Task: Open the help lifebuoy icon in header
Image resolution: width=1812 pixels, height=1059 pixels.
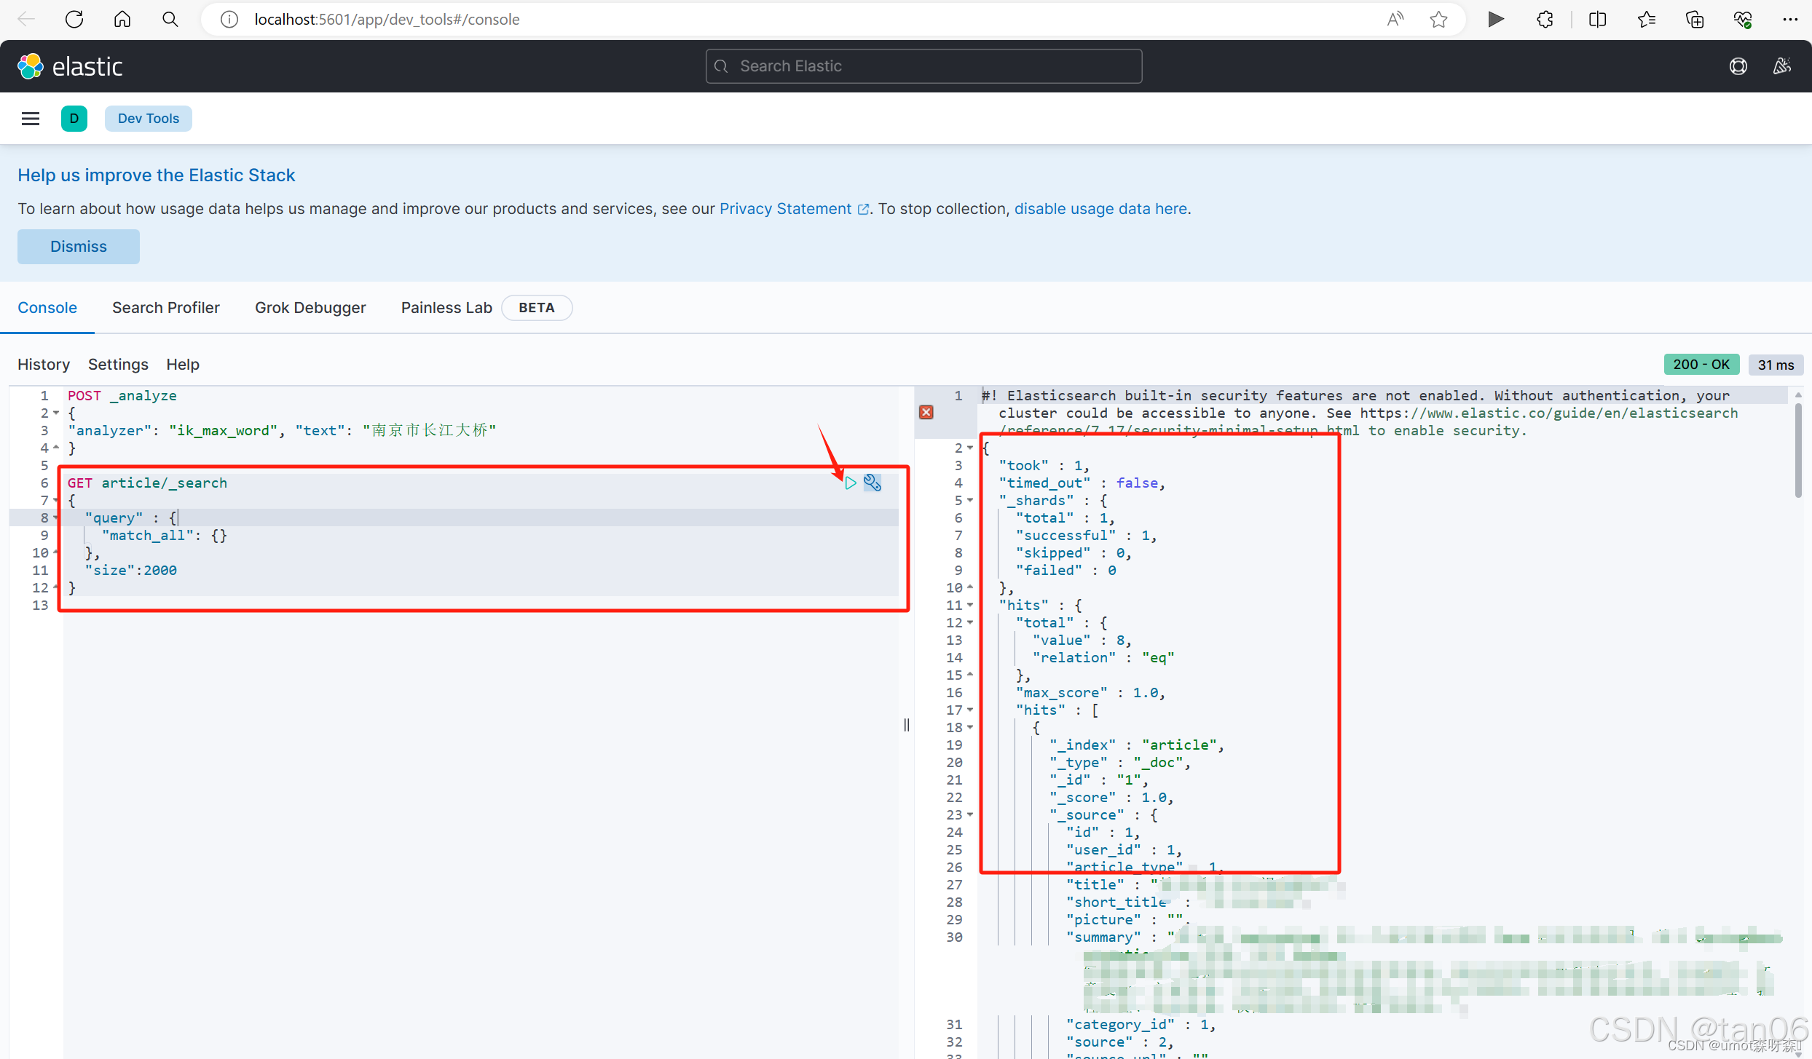Action: pos(1738,66)
